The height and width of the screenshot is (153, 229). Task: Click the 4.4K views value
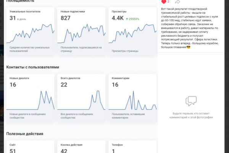[x=118, y=18]
